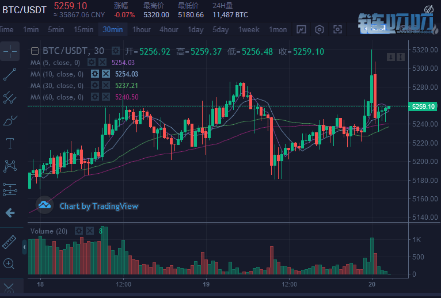Click the BTC/USDT pair title
441x298 pixels.
pyautogui.click(x=24, y=10)
